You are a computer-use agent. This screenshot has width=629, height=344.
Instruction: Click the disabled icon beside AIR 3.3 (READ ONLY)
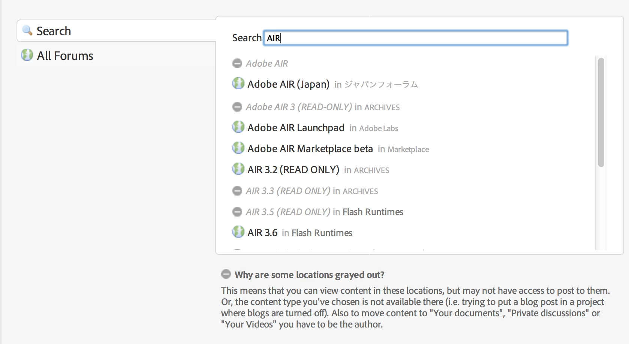point(237,191)
